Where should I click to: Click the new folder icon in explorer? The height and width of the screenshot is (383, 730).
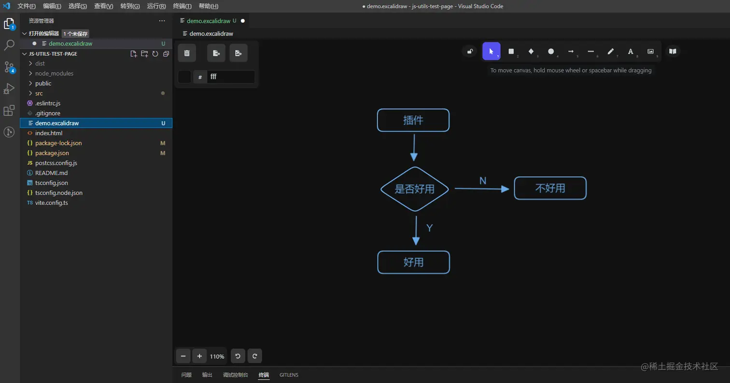point(144,54)
